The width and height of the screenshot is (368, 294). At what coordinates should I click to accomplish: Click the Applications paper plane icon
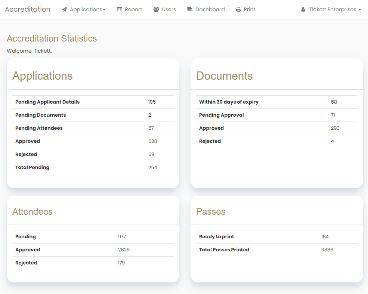[x=64, y=9]
